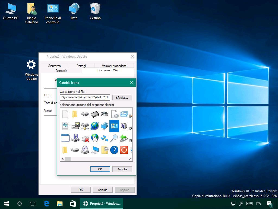Screen dimensions: 278x209
Task: Select the monitor with keyboard icon
Action: 95,150
